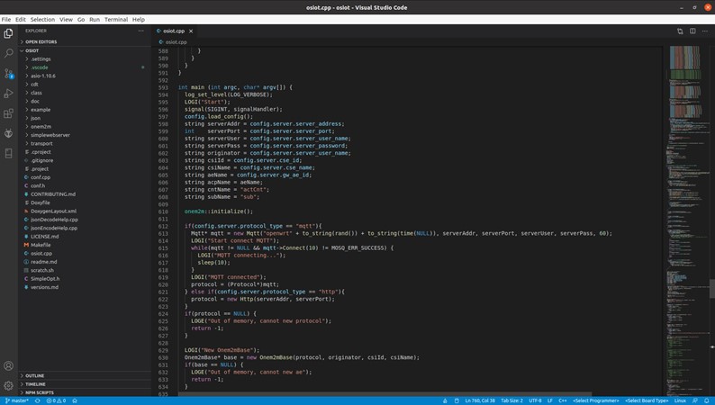Open the feedback icon in status bar
This screenshot has height=405, width=715.
(695, 400)
